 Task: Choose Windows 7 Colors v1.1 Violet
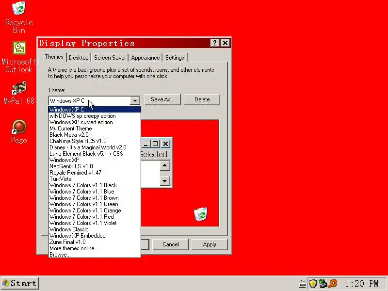(95, 223)
